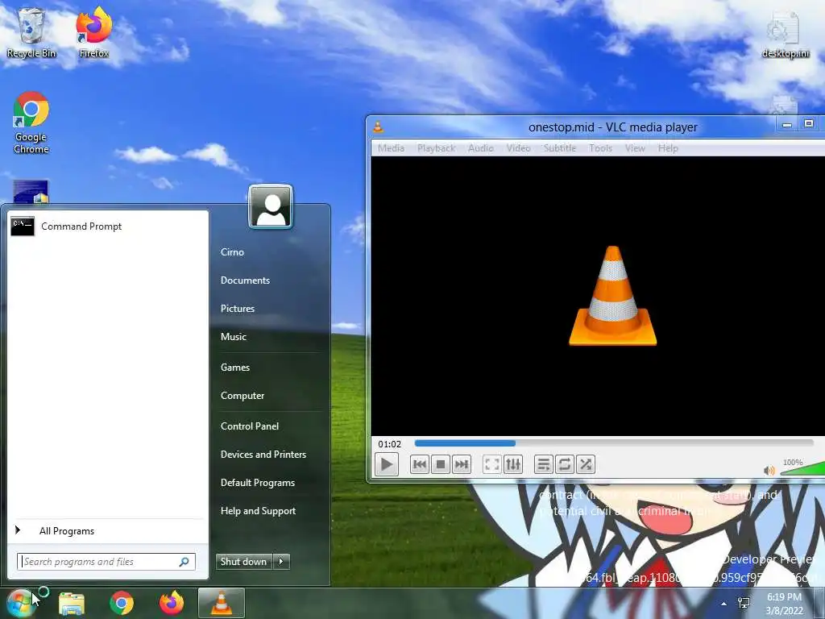The width and height of the screenshot is (825, 619).
Task: Mute VLC using the speaker icon
Action: (769, 470)
